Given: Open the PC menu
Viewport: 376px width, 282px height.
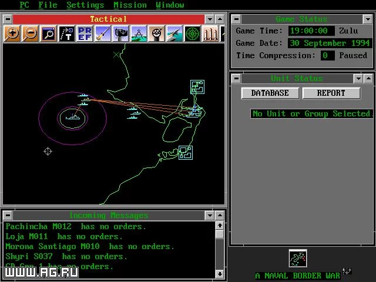Looking at the screenshot, I should pyautogui.click(x=24, y=5).
